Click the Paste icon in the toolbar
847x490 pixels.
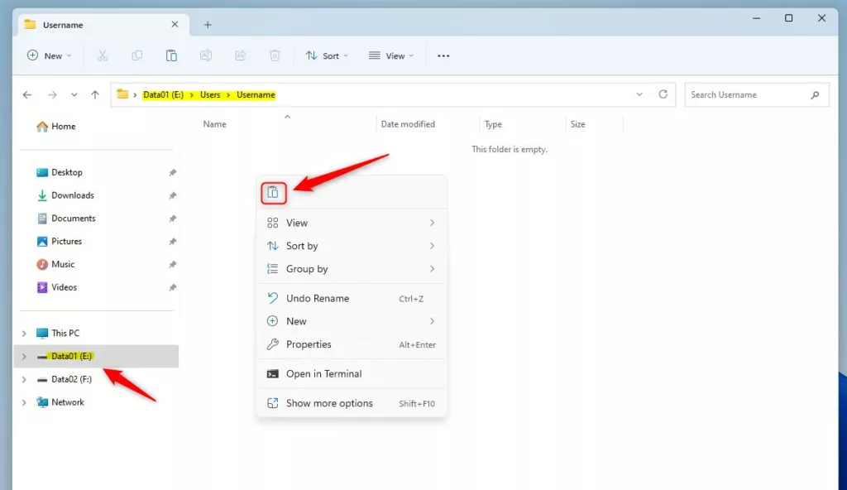click(x=171, y=55)
